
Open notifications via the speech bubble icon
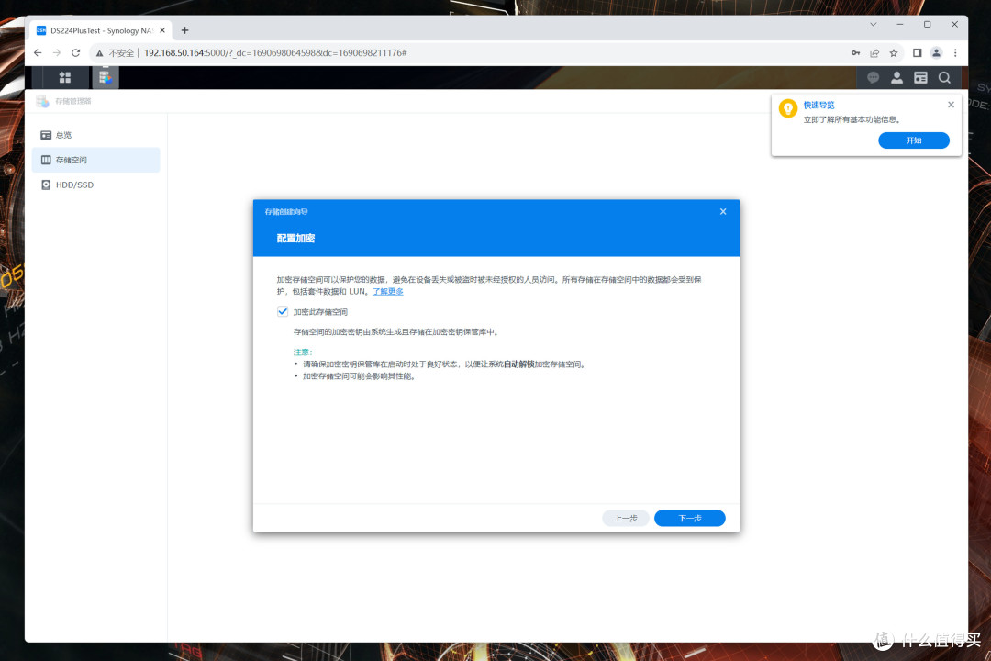pyautogui.click(x=873, y=77)
